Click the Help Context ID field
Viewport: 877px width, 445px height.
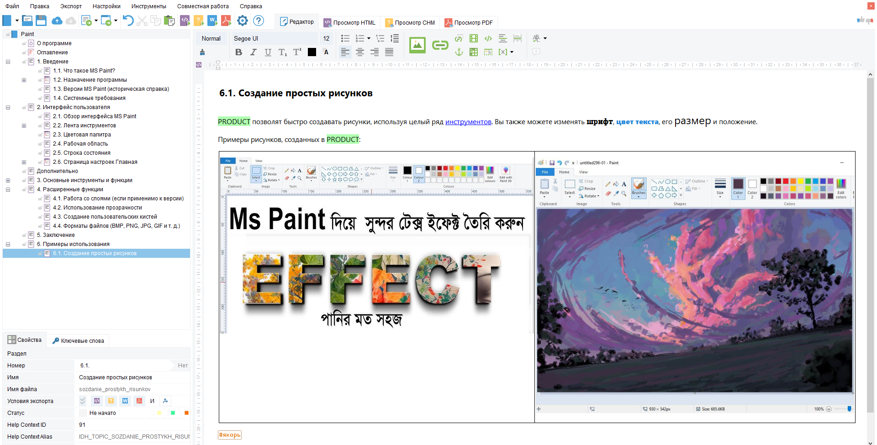(x=132, y=424)
